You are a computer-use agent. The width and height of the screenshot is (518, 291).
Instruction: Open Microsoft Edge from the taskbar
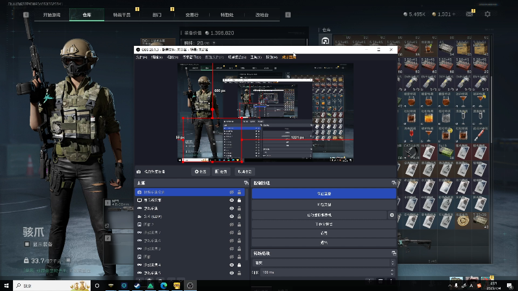click(x=164, y=285)
